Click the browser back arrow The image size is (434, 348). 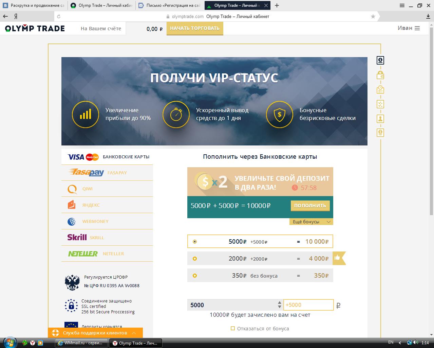[5, 16]
